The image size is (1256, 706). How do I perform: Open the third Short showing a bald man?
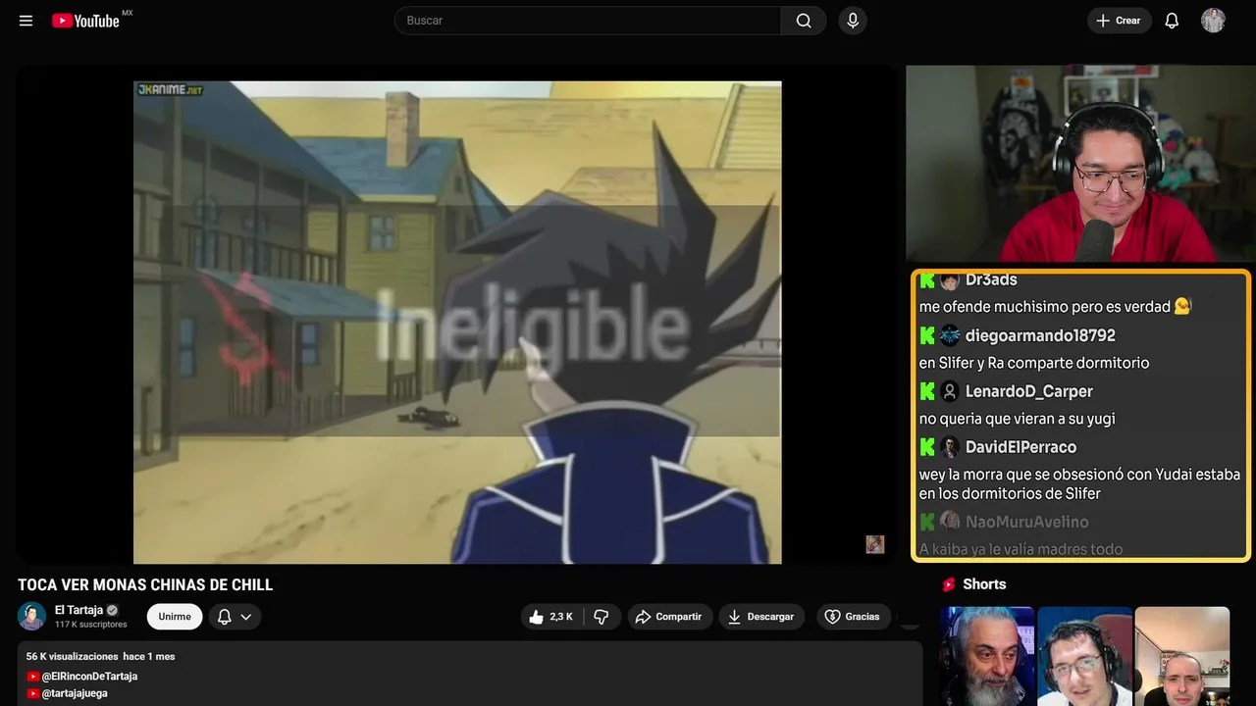pyautogui.click(x=1182, y=656)
